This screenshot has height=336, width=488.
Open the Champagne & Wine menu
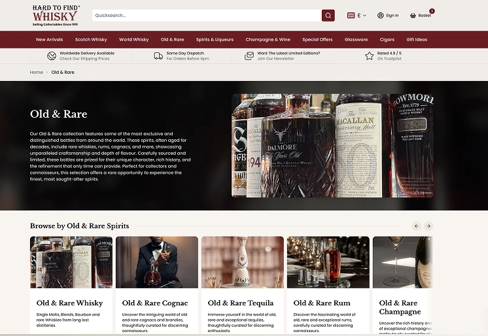pyautogui.click(x=268, y=39)
